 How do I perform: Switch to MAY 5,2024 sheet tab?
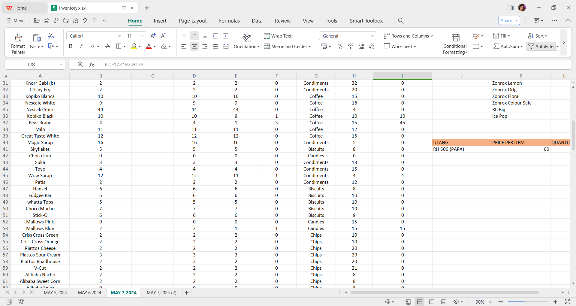point(55,292)
